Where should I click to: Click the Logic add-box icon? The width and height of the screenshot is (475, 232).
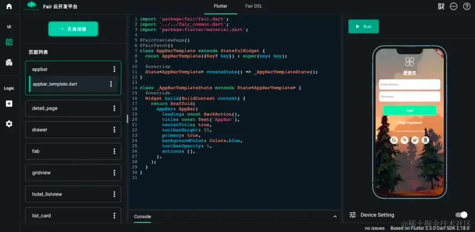click(9, 104)
